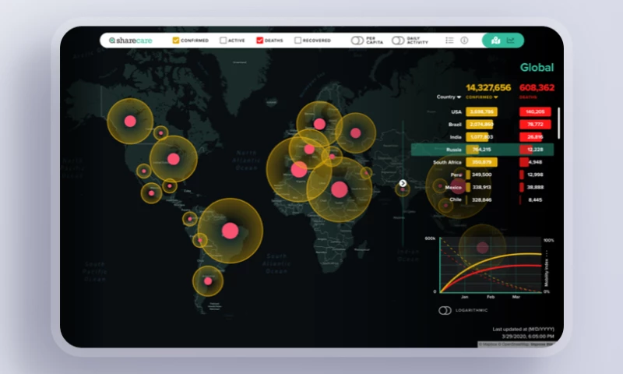Click India confirmed bar 1,077,803
Viewport: 623px width, 374px height.
click(477, 136)
